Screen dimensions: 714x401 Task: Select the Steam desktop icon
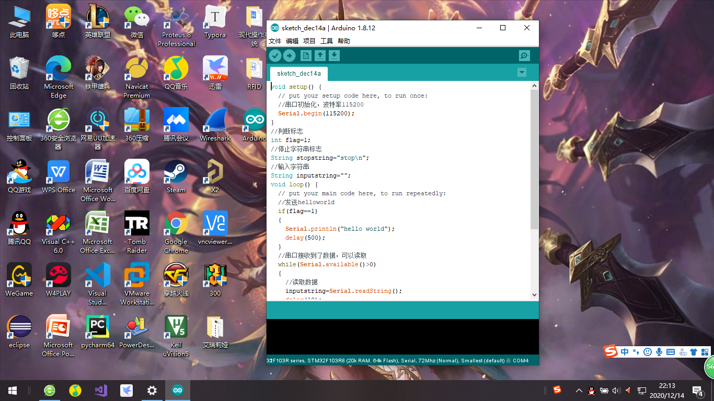tap(176, 177)
